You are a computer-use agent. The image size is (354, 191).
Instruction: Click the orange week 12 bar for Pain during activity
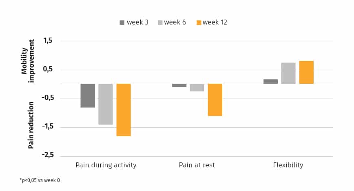(x=124, y=110)
